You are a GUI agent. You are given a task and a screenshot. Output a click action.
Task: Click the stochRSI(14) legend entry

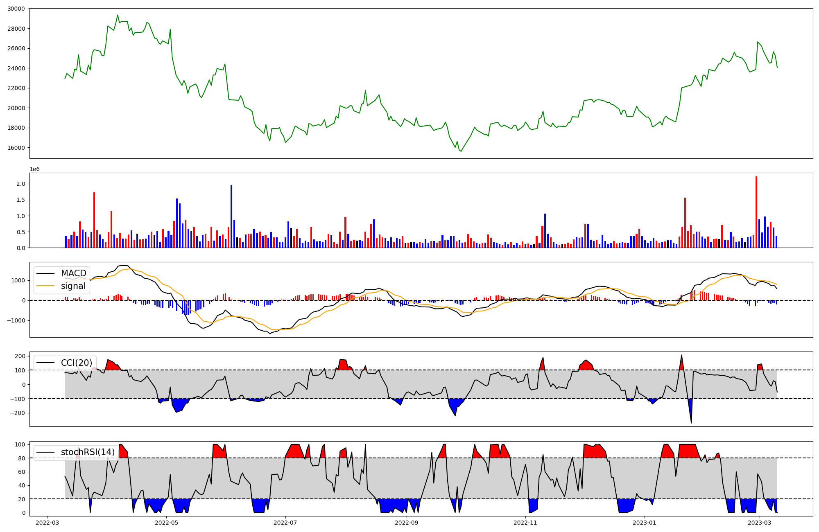pyautogui.click(x=88, y=452)
